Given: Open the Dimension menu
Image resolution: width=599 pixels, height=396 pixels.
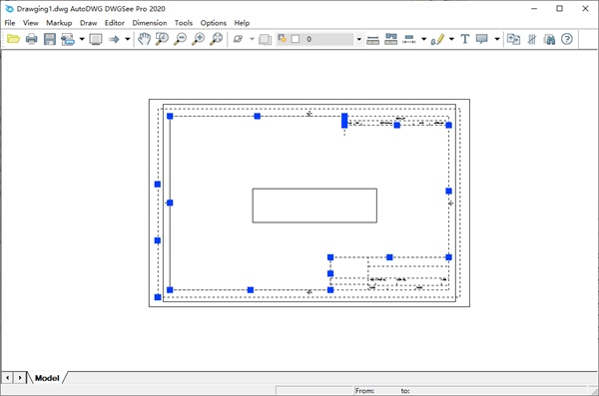Looking at the screenshot, I should click(x=150, y=23).
